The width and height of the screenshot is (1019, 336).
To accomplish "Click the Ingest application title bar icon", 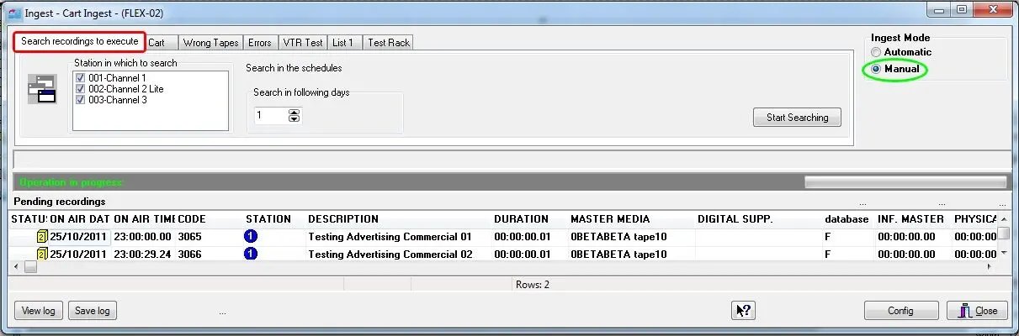I will (x=15, y=11).
